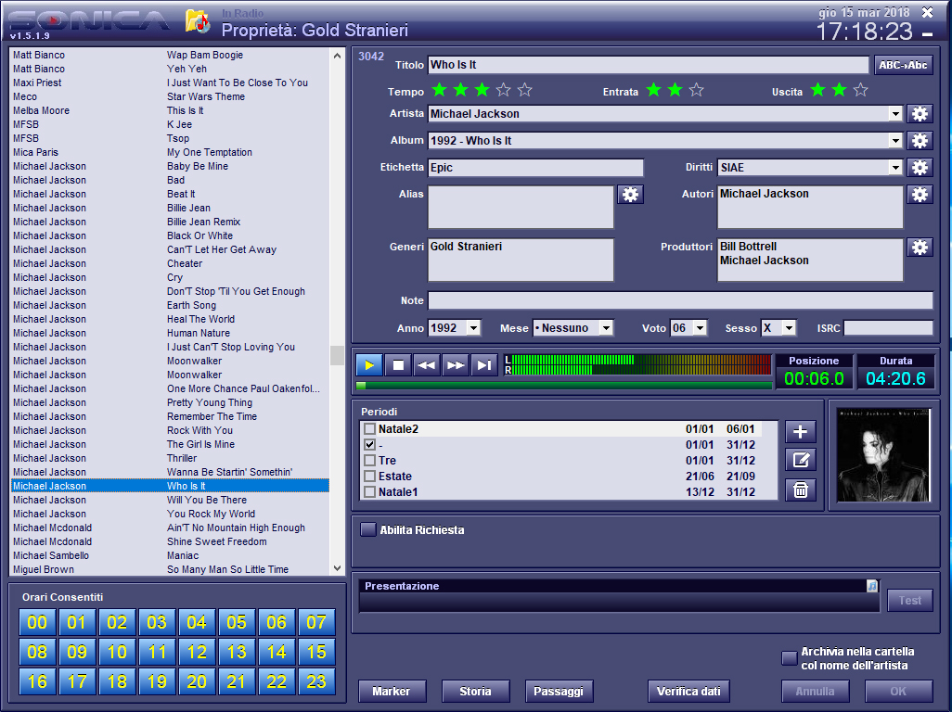Expand the Artista dropdown
The height and width of the screenshot is (712, 952).
click(x=895, y=113)
